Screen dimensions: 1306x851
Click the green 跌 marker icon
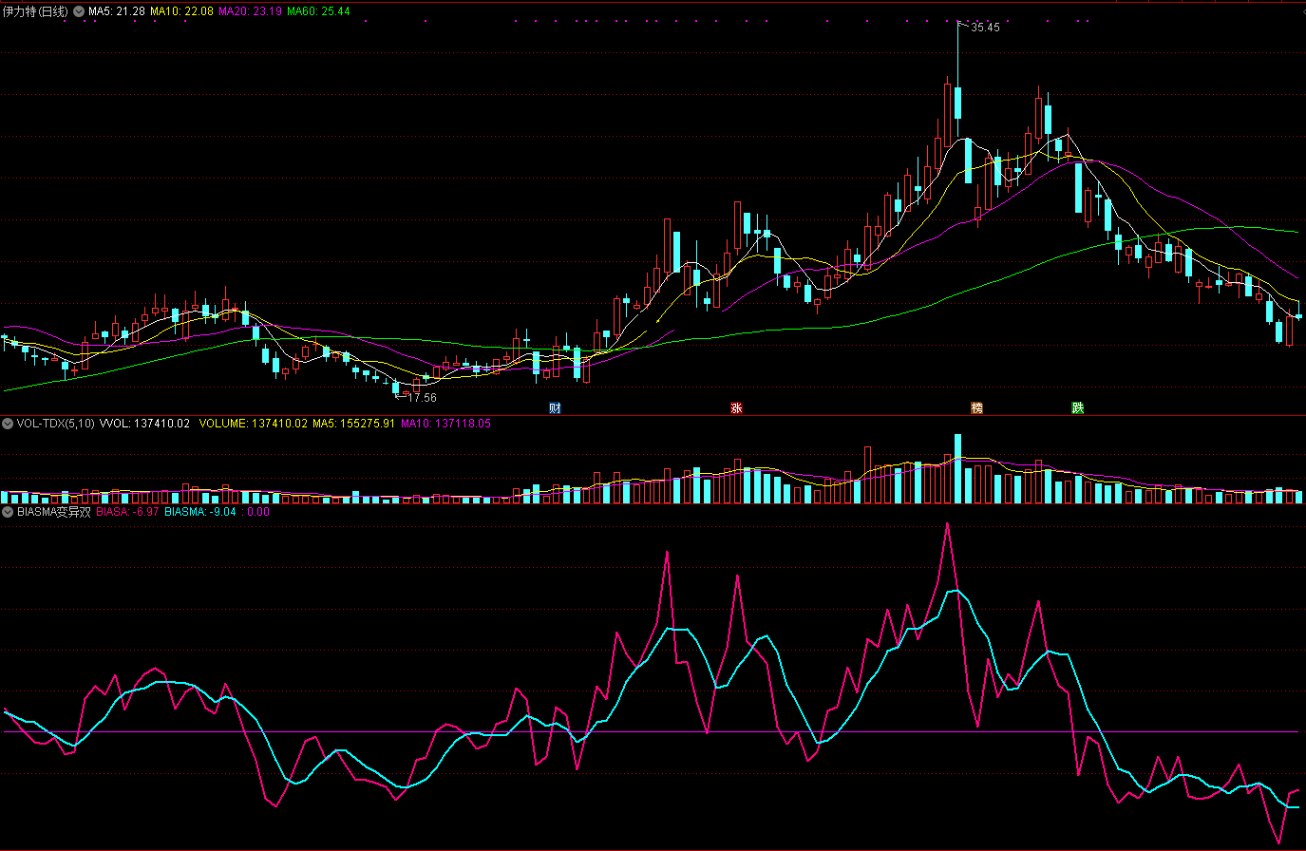(1077, 408)
